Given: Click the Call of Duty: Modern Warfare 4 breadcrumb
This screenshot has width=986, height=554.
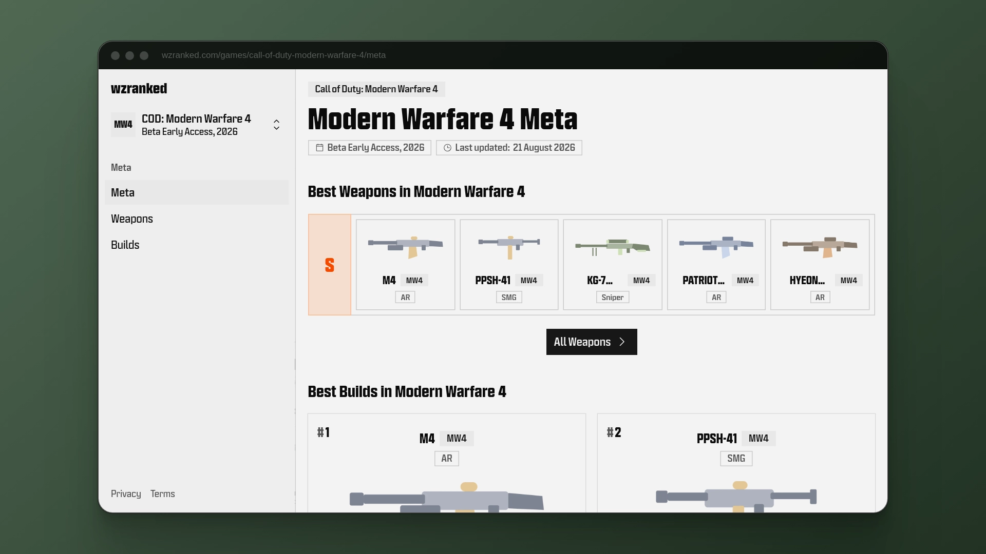Looking at the screenshot, I should (x=376, y=89).
